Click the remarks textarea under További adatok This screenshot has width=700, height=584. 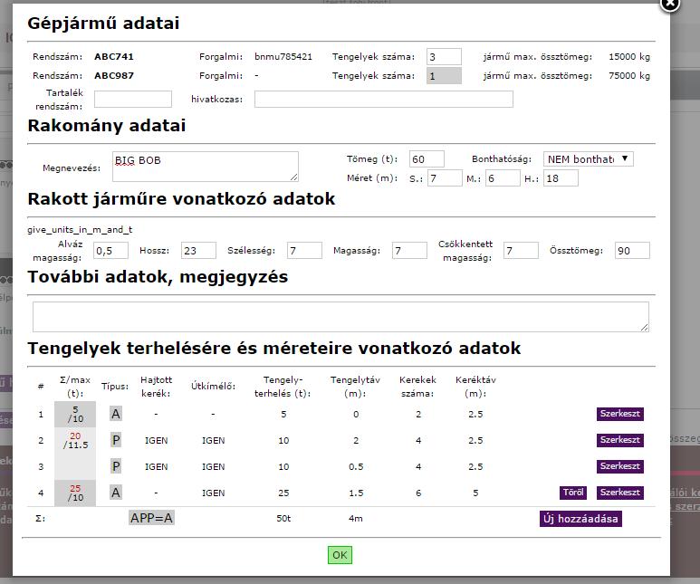[x=340, y=317]
